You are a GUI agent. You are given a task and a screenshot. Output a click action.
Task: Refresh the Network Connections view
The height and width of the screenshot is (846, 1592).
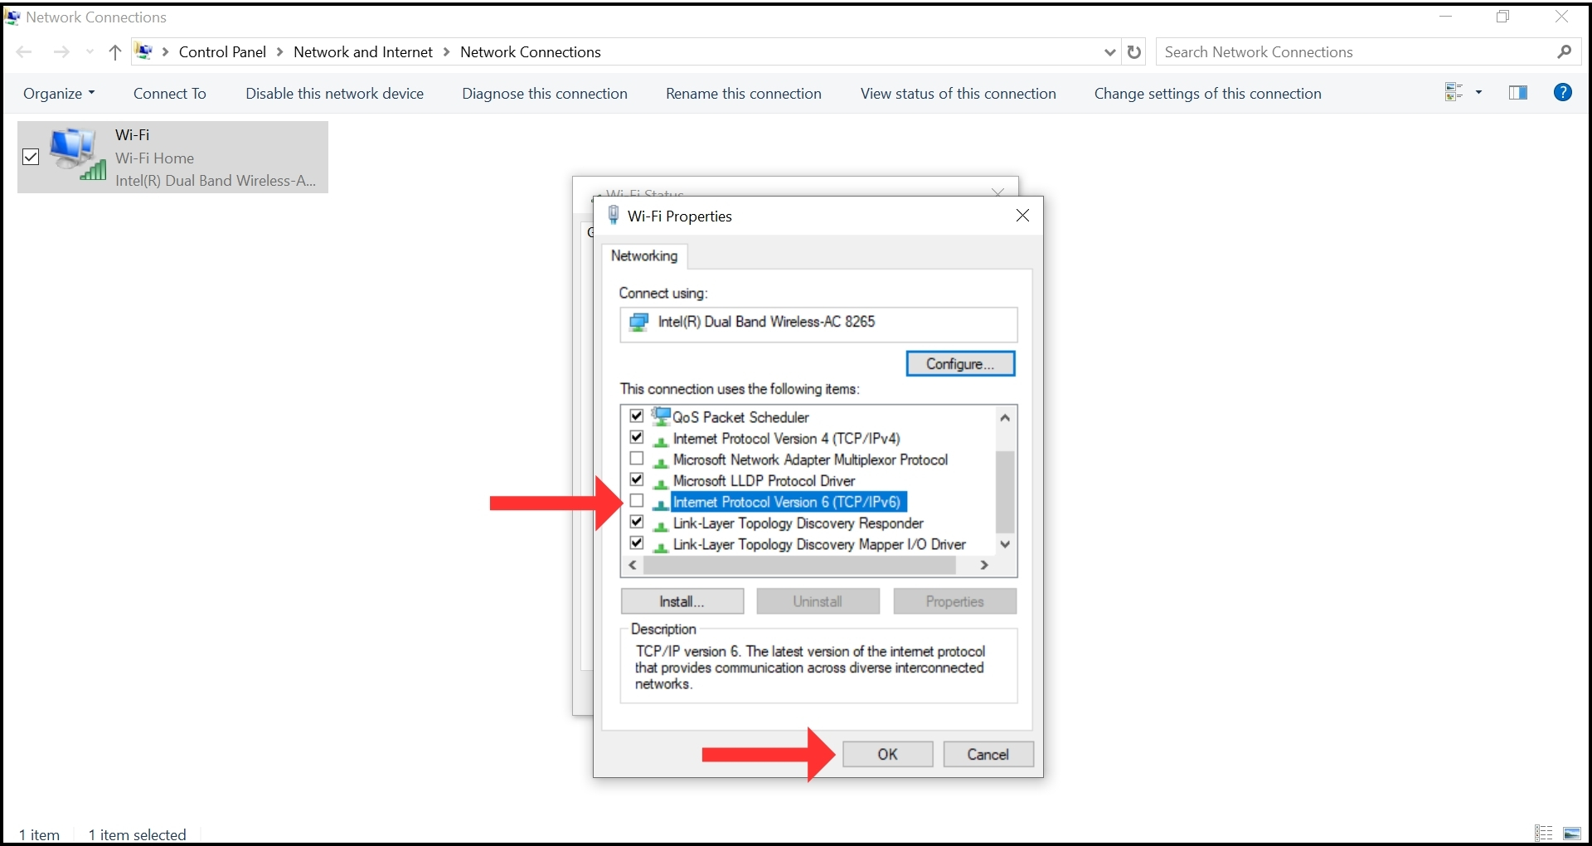point(1134,52)
